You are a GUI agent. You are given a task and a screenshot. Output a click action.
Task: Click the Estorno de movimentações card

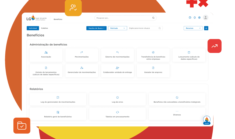coord(118,55)
